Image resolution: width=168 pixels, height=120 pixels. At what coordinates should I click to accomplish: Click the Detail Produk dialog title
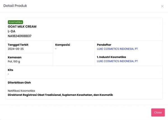point(15,6)
